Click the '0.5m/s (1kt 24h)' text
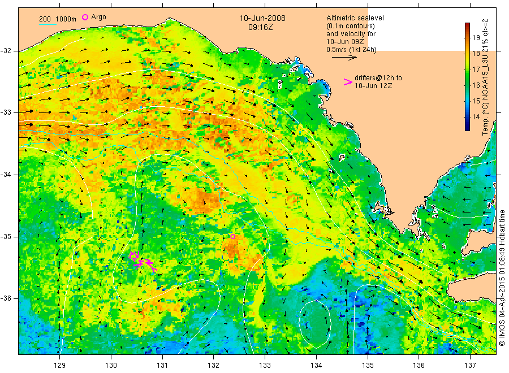Viewport: 509px width, 373px height. tap(351, 50)
